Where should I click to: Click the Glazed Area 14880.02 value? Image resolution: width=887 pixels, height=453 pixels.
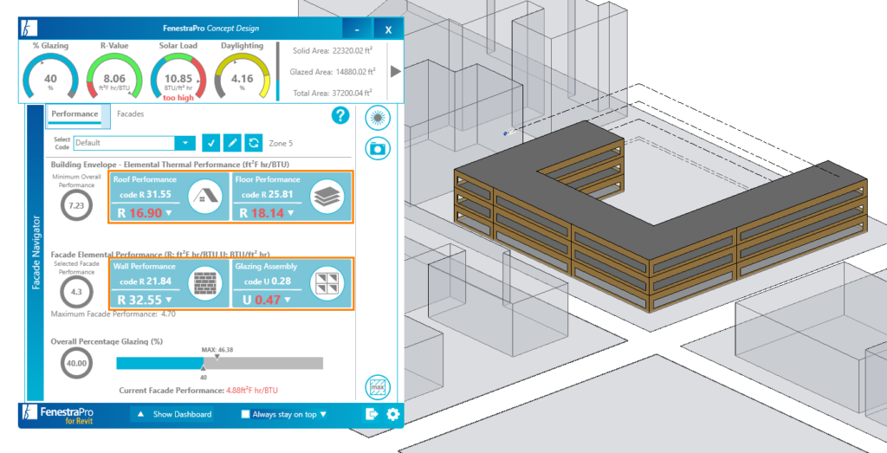(x=354, y=72)
